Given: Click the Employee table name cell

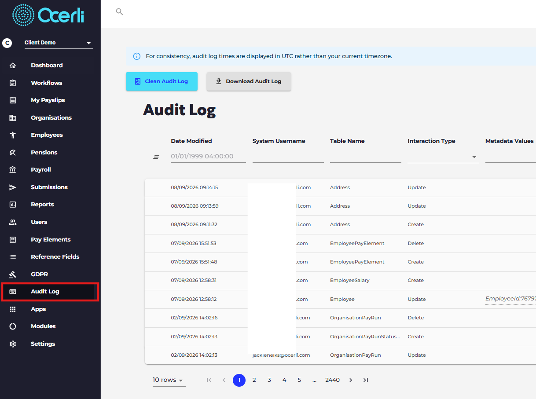Looking at the screenshot, I should pyautogui.click(x=342, y=299).
